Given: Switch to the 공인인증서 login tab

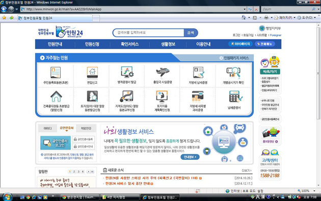Looking at the screenshot, I should click(67, 128).
